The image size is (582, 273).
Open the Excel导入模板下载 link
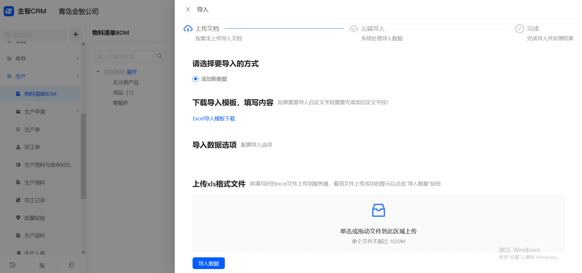[214, 119]
